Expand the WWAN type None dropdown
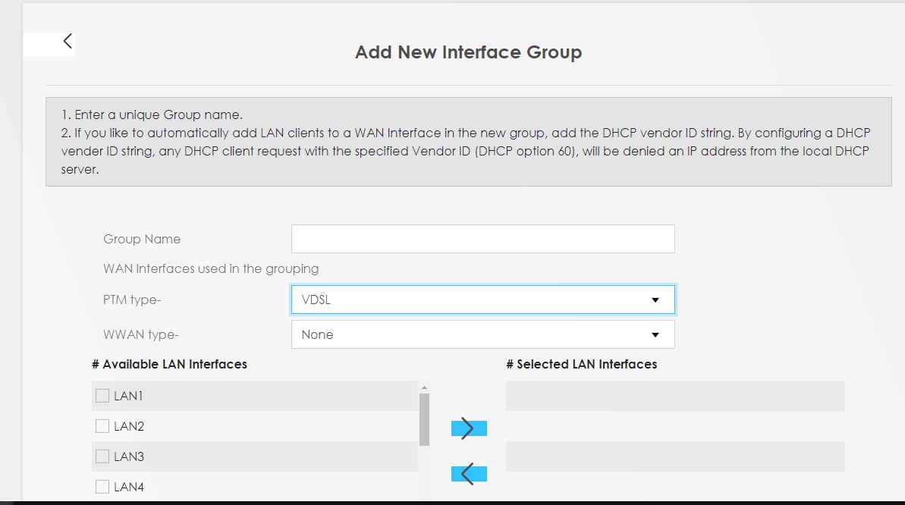The width and height of the screenshot is (905, 505). click(482, 334)
